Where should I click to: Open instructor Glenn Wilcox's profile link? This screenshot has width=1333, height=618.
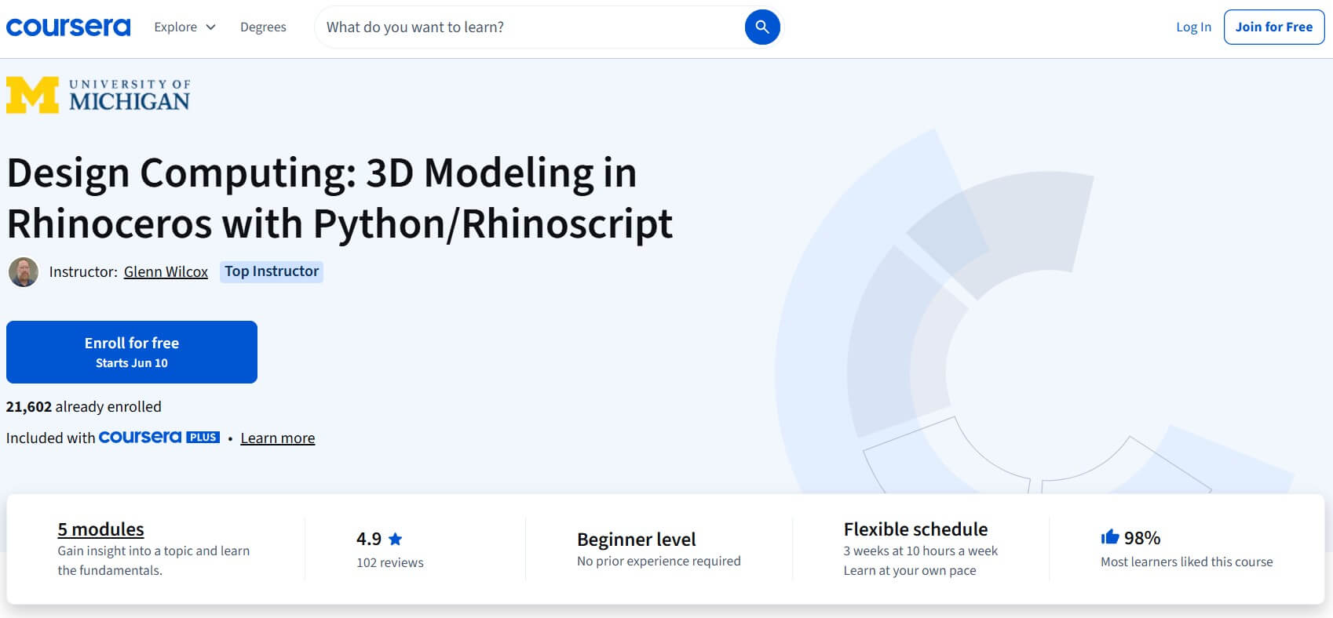click(x=166, y=271)
